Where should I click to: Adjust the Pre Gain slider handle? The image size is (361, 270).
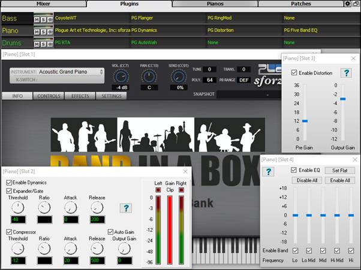pos(305,121)
